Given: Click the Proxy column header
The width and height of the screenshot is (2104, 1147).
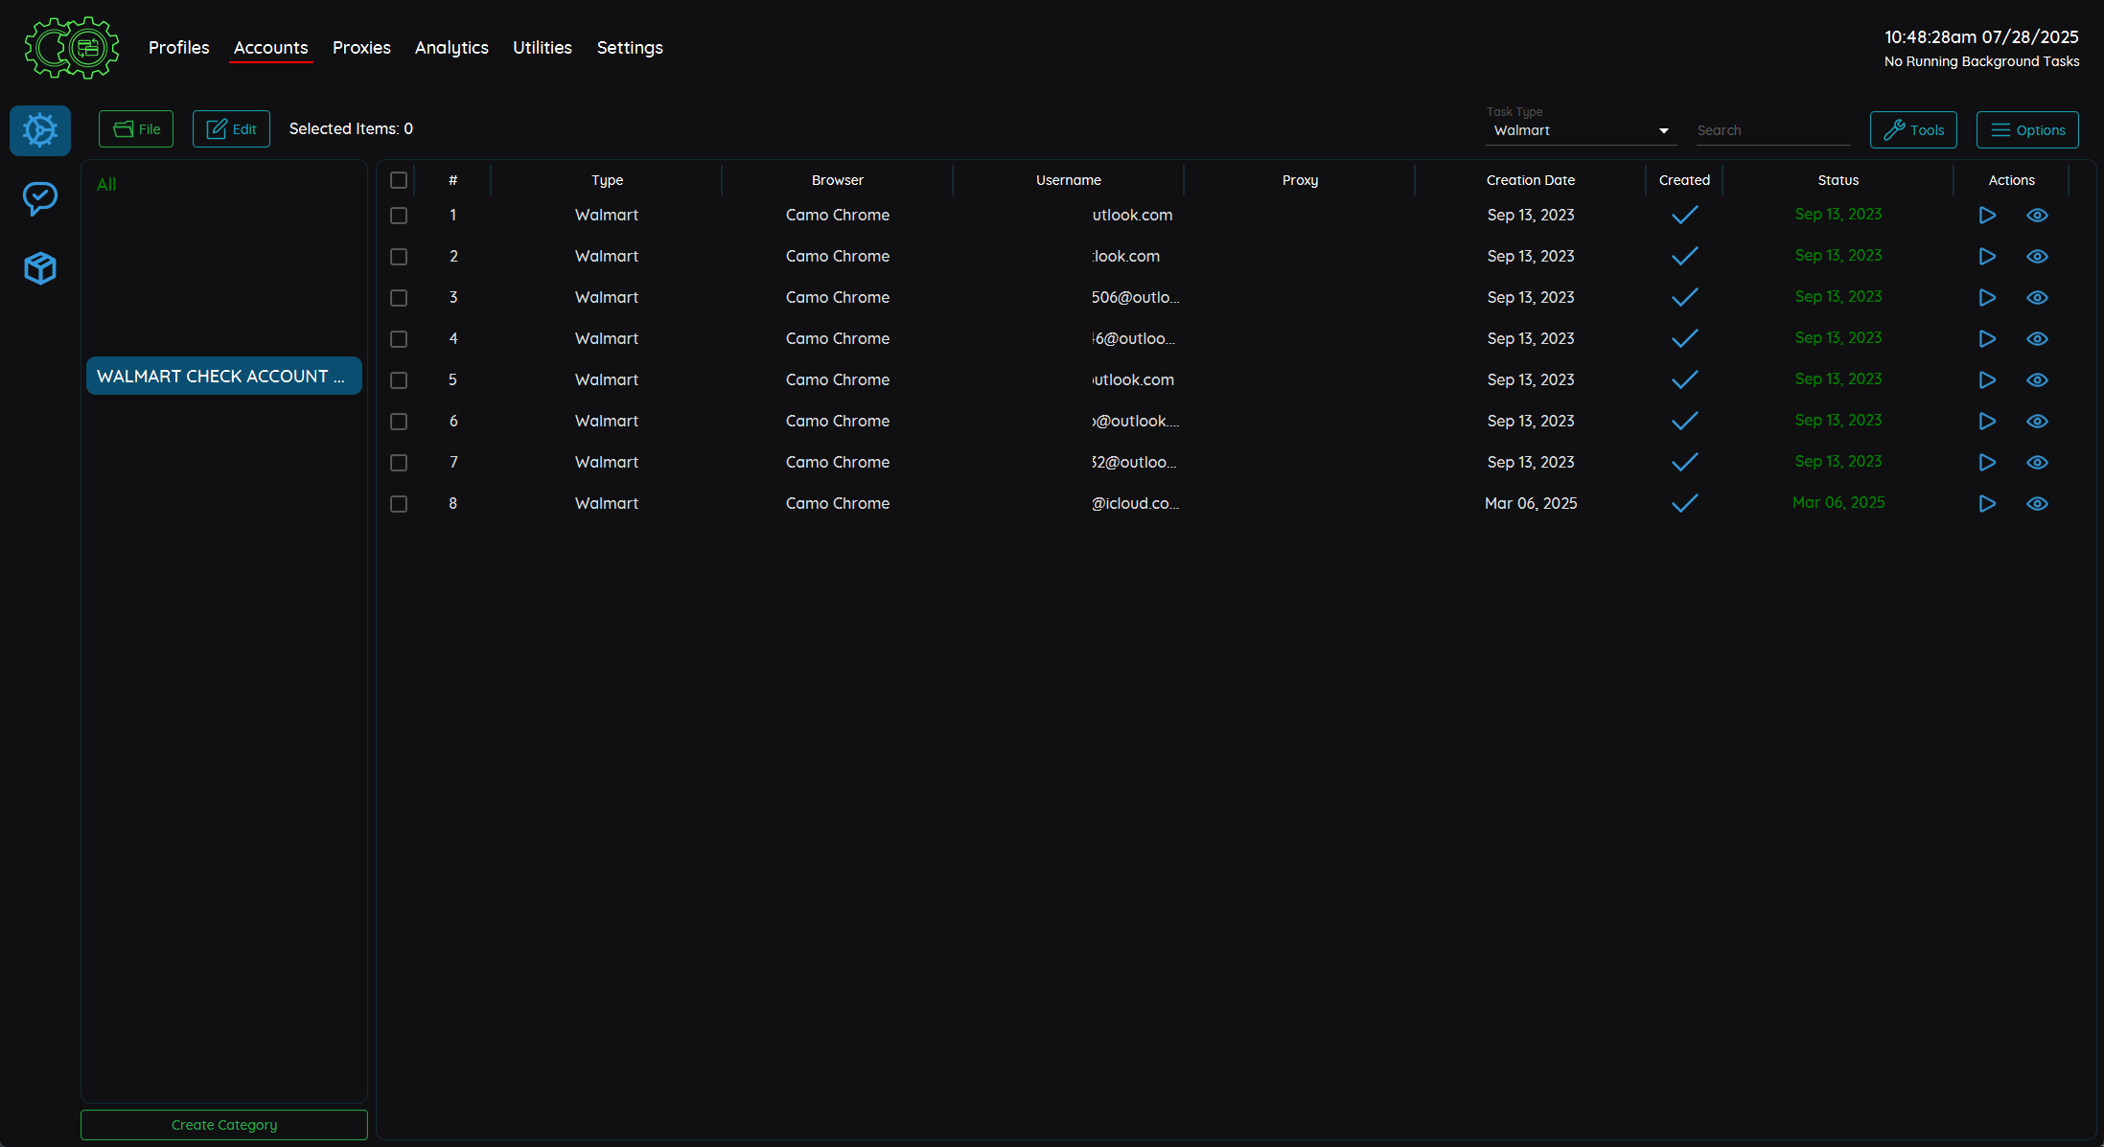Looking at the screenshot, I should (x=1300, y=180).
